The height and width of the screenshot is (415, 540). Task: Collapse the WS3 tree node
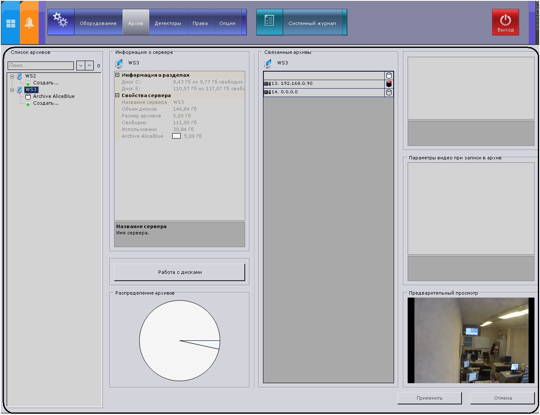tap(12, 90)
